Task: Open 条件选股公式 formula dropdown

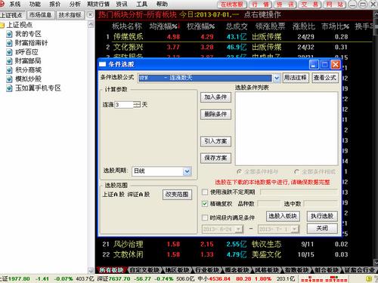Action: [277, 78]
